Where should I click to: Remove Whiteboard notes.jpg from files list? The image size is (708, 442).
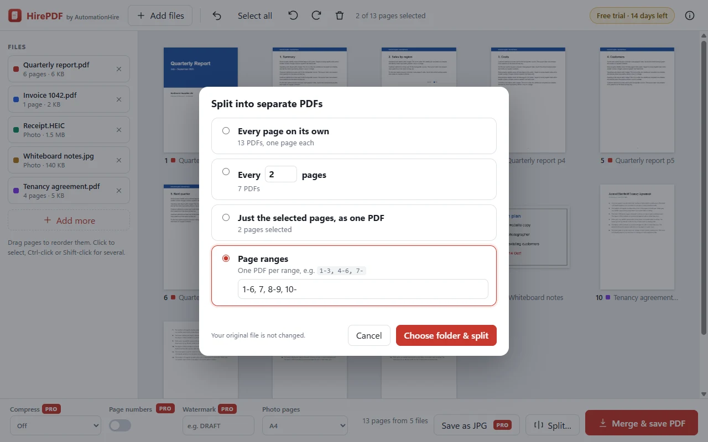pyautogui.click(x=119, y=160)
